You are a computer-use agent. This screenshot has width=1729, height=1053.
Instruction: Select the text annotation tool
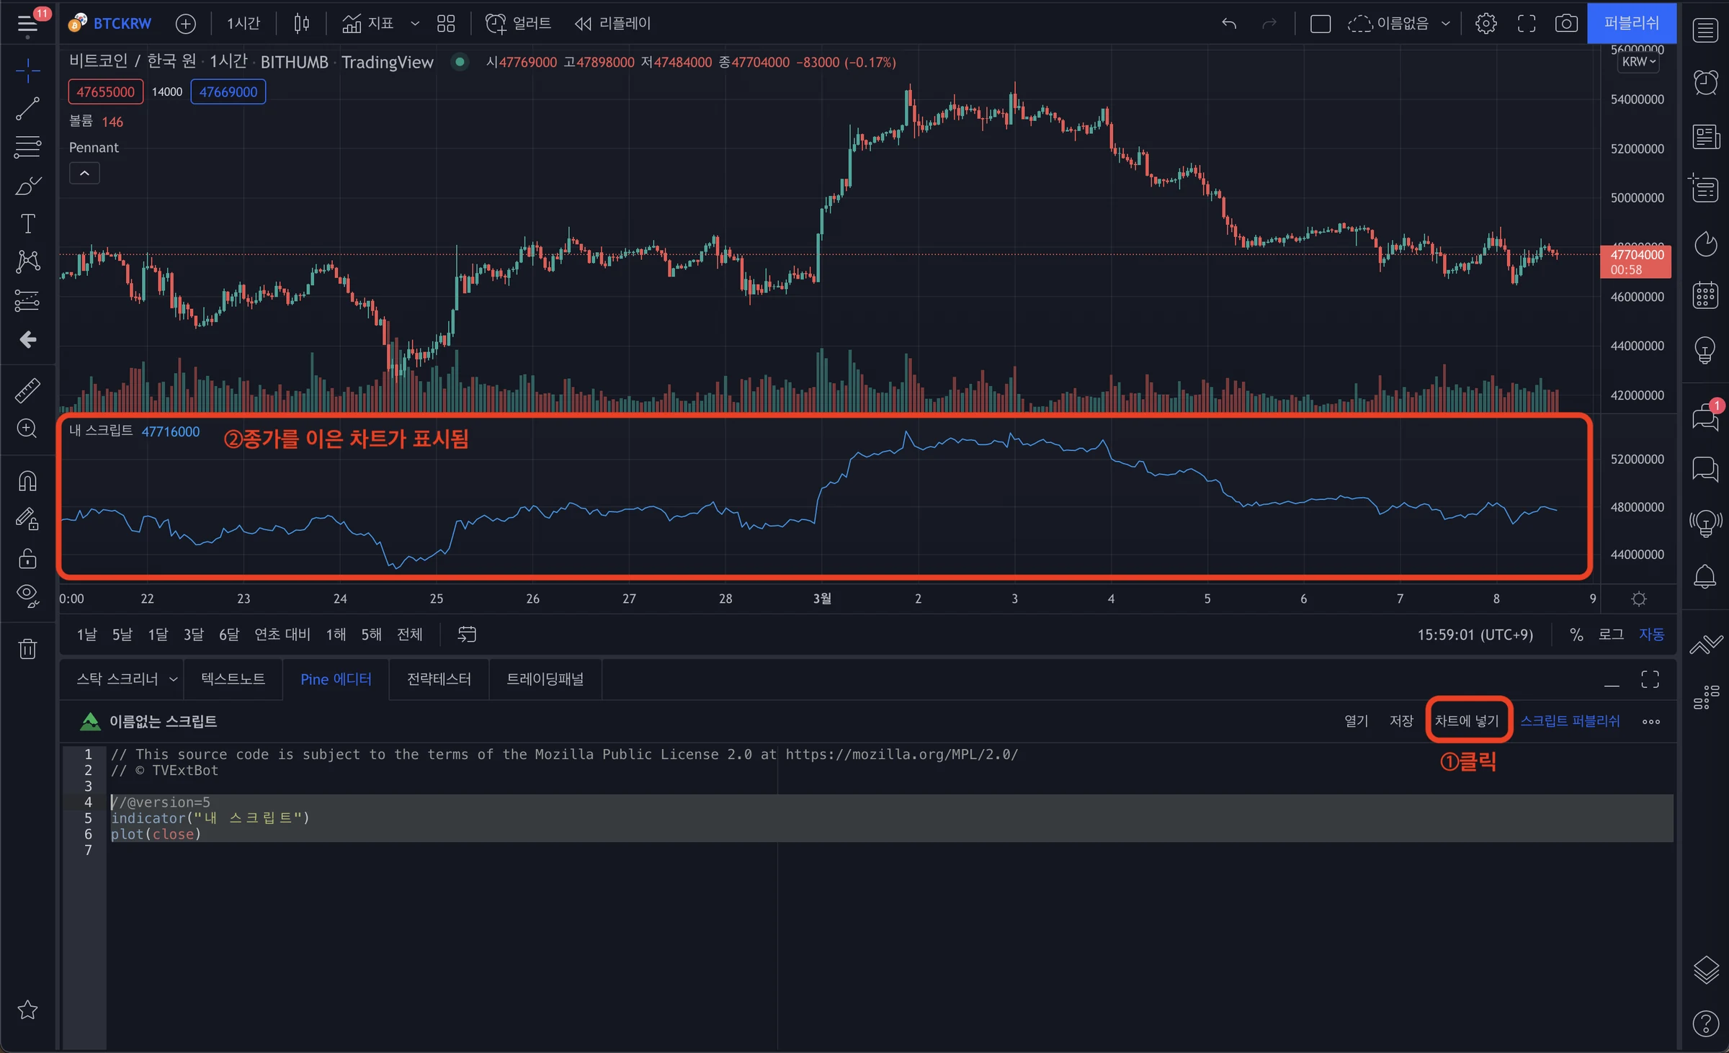27,224
